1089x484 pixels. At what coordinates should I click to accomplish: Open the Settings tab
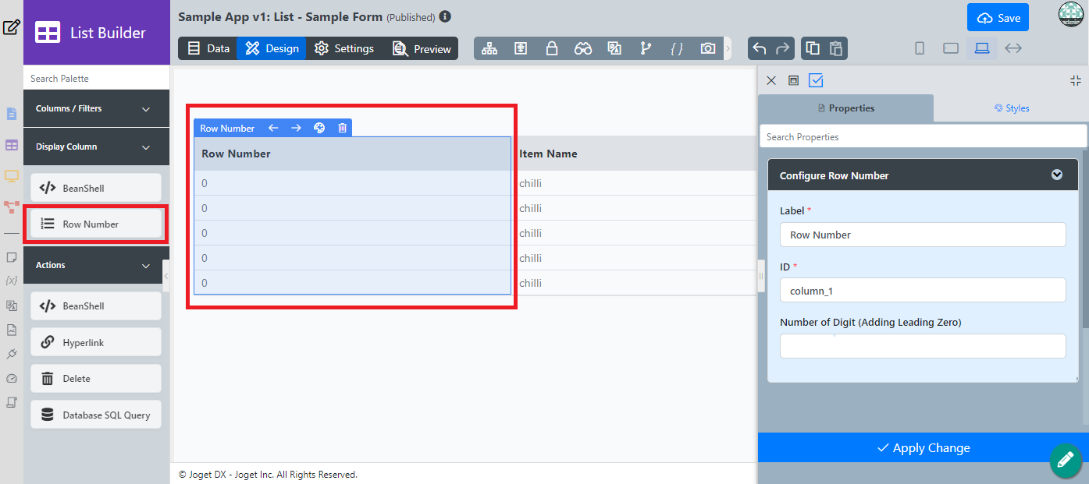[344, 48]
